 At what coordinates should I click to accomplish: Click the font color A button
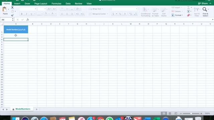pyautogui.click(x=52, y=14)
